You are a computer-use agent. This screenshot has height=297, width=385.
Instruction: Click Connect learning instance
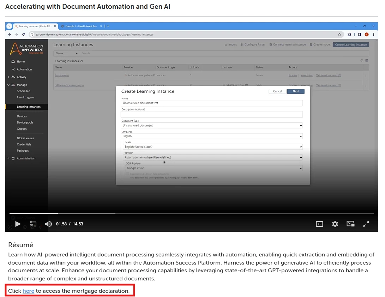click(288, 45)
